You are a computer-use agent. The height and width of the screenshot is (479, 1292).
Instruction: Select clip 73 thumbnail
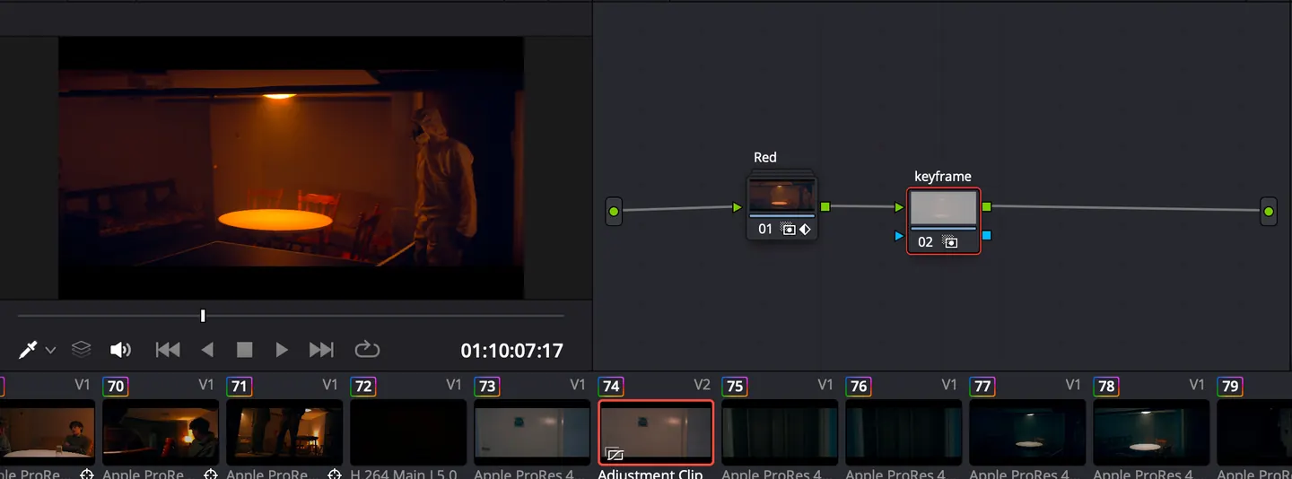click(532, 432)
